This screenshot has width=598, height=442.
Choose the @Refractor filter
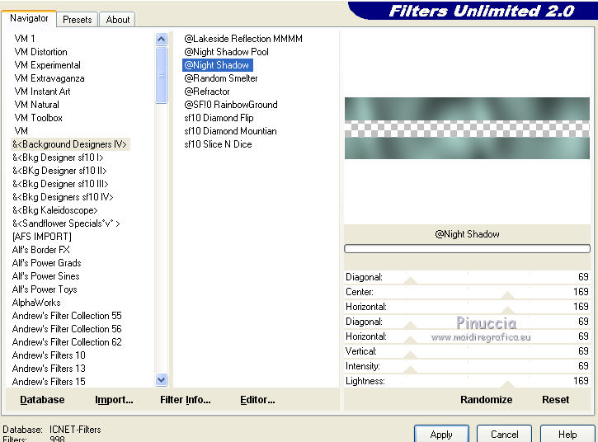pyautogui.click(x=207, y=92)
